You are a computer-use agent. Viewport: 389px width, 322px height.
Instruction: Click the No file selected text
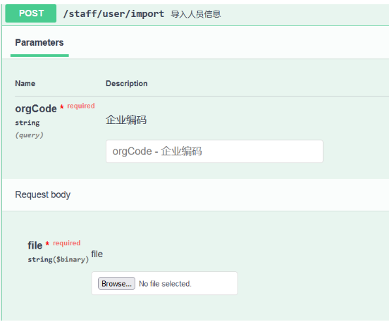165,283
